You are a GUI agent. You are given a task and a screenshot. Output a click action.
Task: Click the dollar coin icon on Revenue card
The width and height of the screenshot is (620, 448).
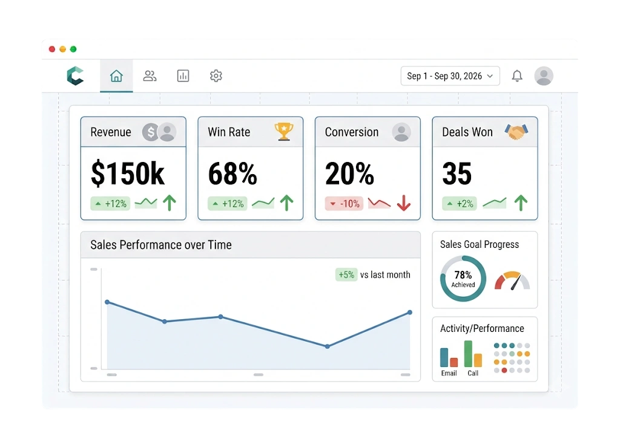[x=150, y=132]
